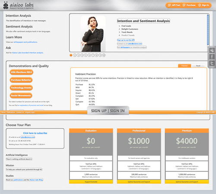Screen dimensions: 216x194
Task: Open Contact Us in footer bar
Action: point(20,112)
